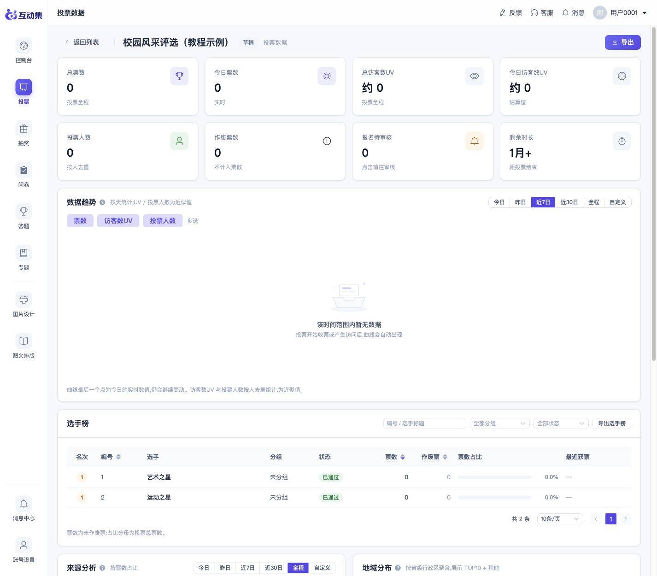Click the 导出 export button
This screenshot has width=657, height=576.
coord(622,42)
